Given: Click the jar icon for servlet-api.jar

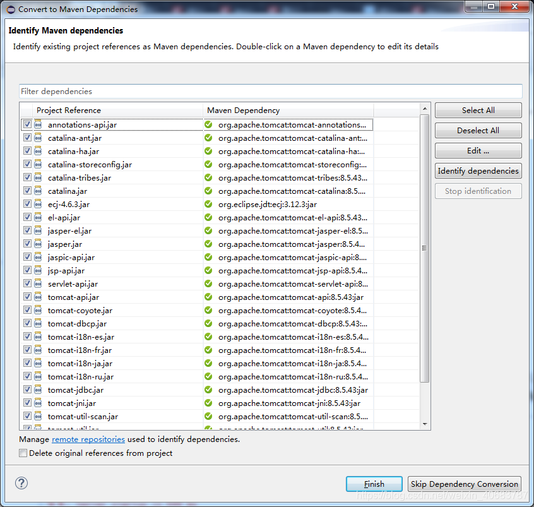Looking at the screenshot, I should coord(38,284).
